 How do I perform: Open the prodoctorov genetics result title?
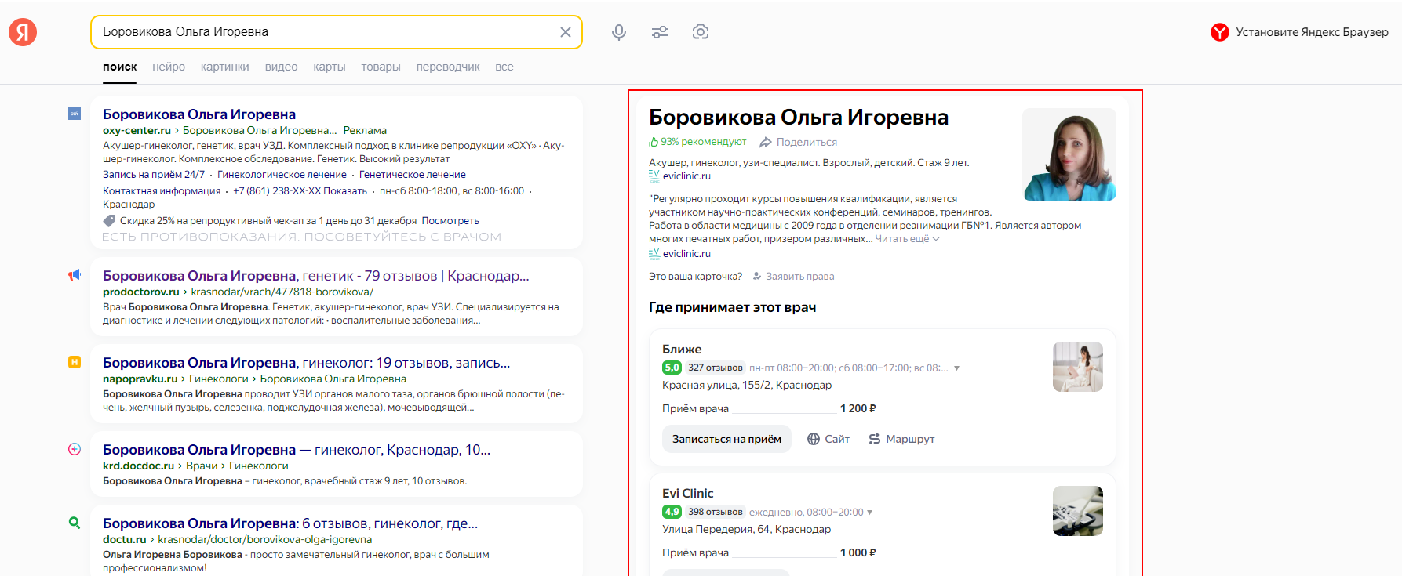[316, 276]
